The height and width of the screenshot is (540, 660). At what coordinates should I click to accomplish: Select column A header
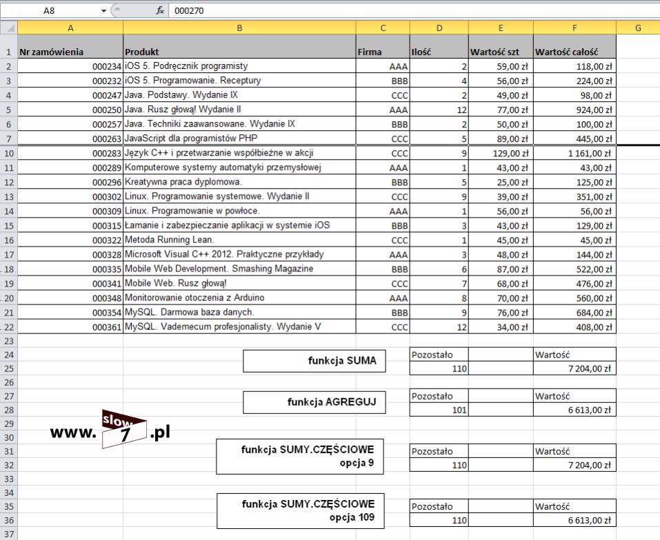[70, 28]
